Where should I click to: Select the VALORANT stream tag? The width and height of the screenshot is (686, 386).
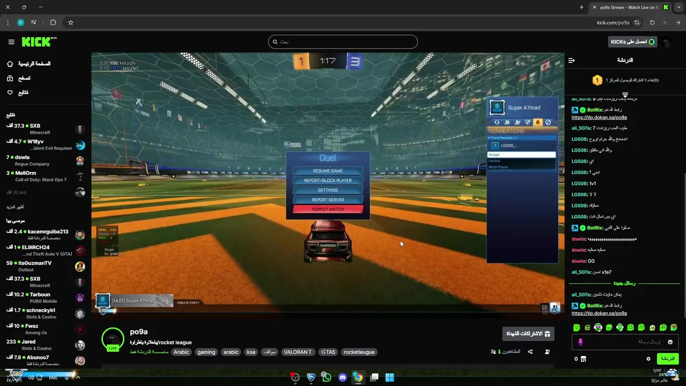point(297,352)
